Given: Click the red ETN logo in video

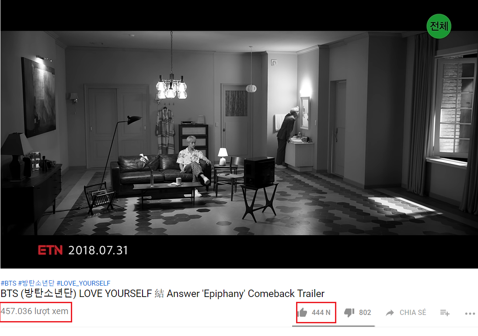Looking at the screenshot, I should pyautogui.click(x=50, y=250).
